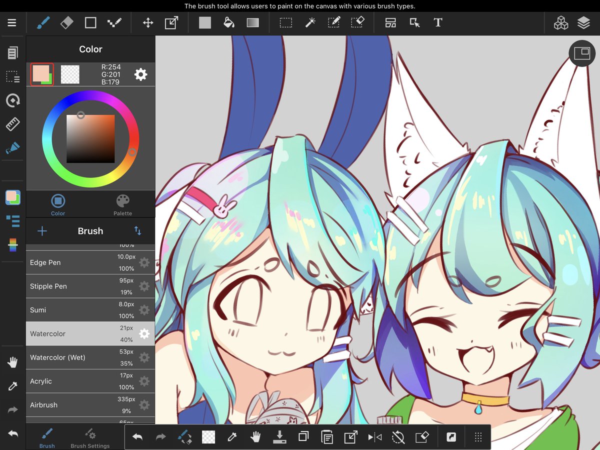600x450 pixels.
Task: Click the shortcut bar grid handle
Action: tap(478, 437)
